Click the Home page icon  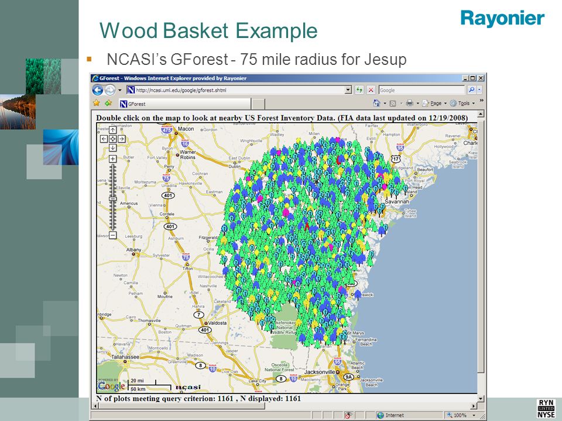tap(376, 103)
